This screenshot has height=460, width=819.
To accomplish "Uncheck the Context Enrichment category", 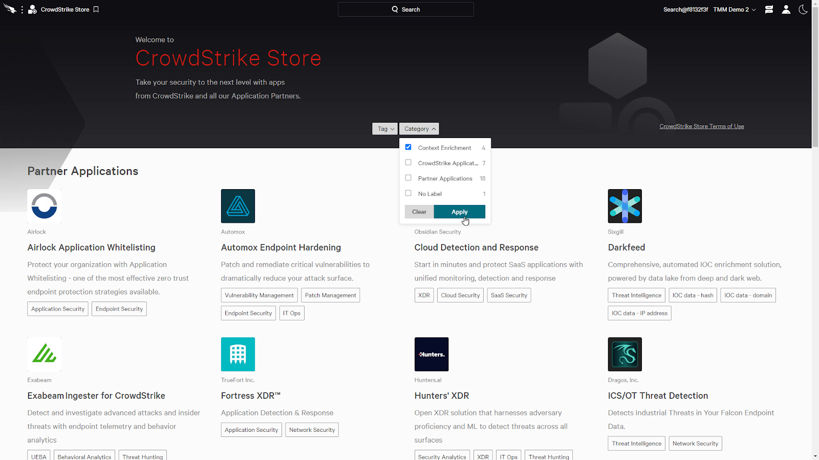I will tap(408, 147).
